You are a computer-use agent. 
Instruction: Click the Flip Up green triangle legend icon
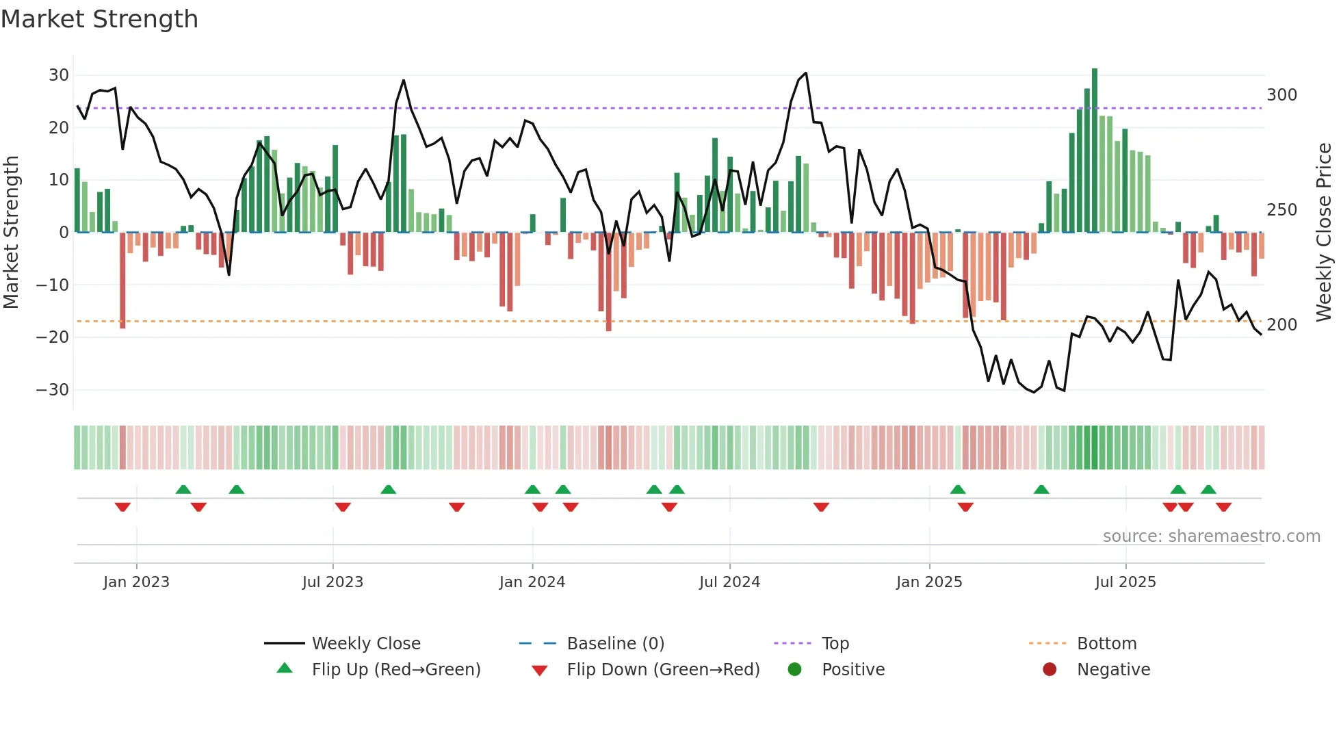point(285,668)
